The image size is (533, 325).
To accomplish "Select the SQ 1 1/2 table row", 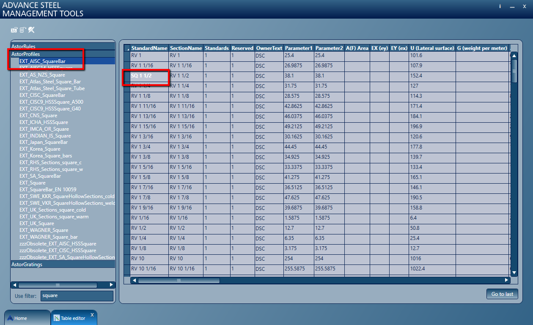I will 149,76.
